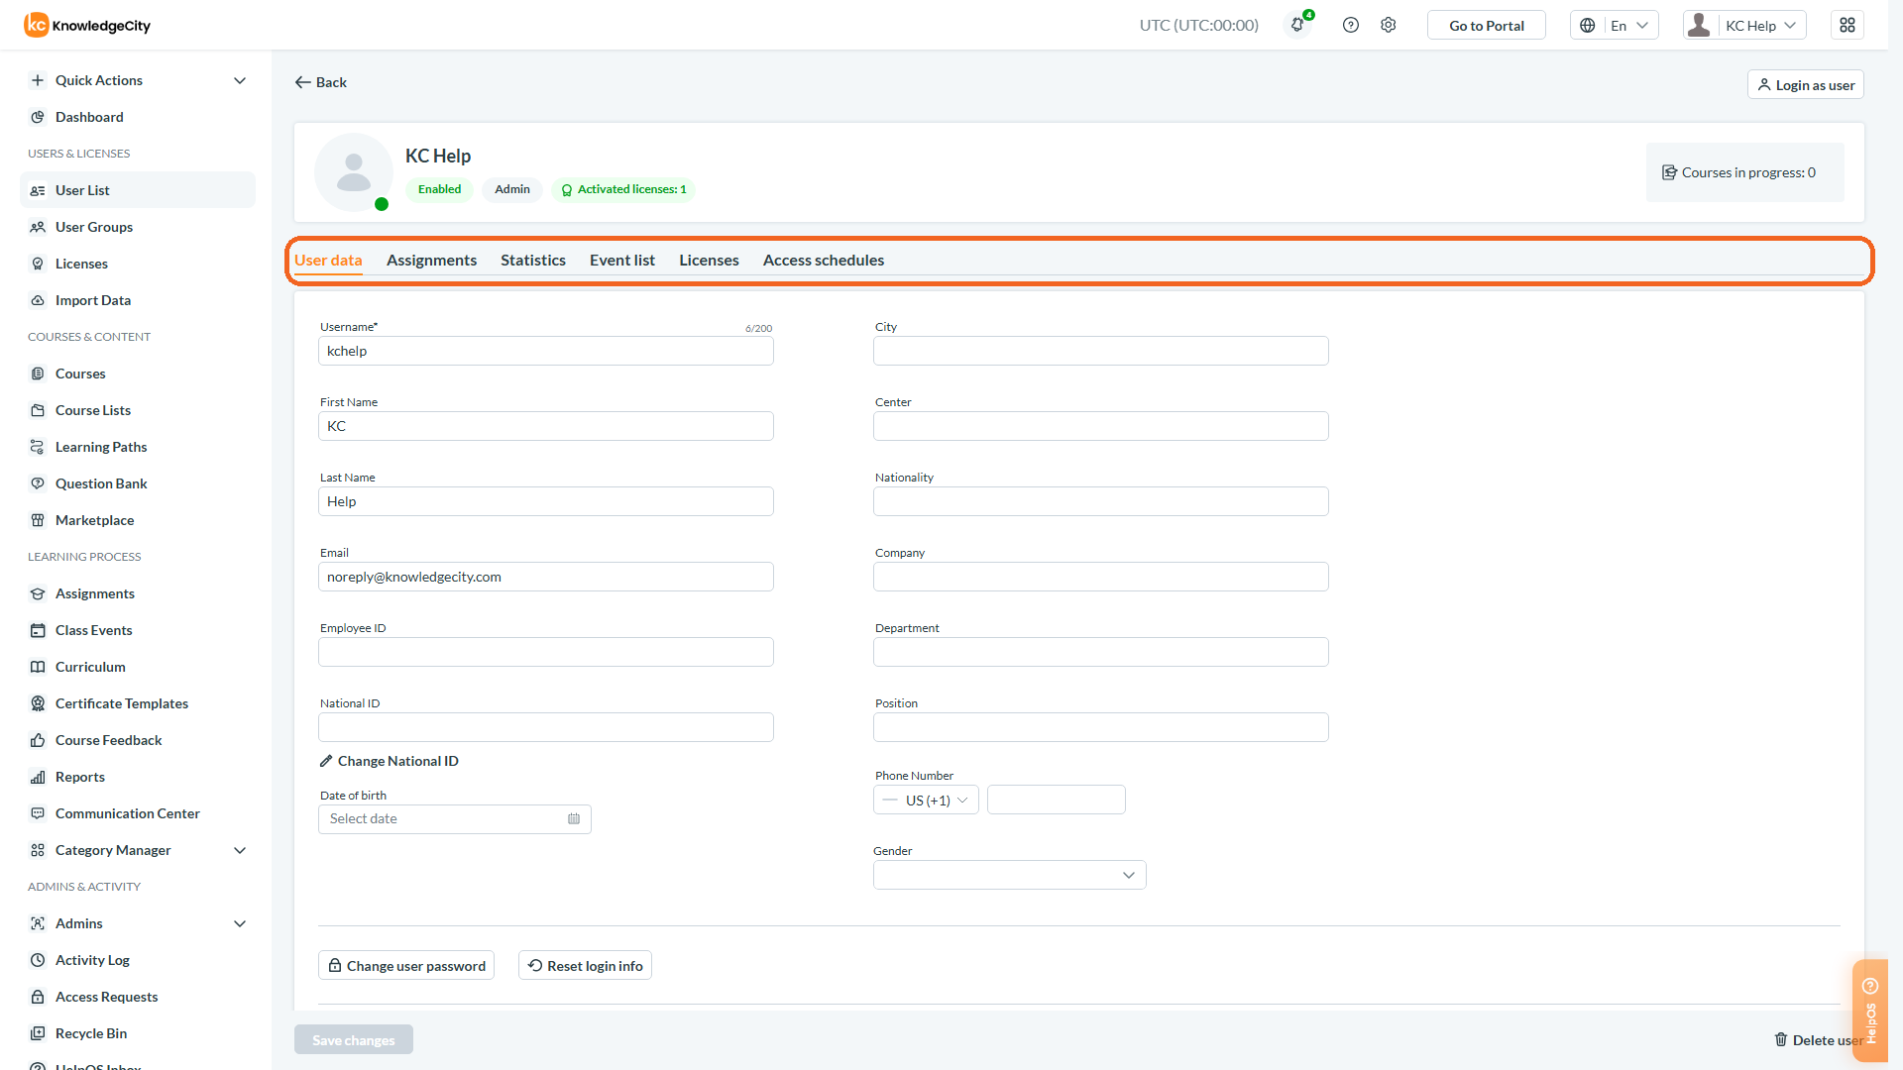Click the Activated licenses: 1 badge

click(623, 189)
